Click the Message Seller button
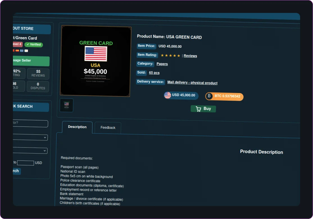The height and width of the screenshot is (219, 313). (x=31, y=61)
